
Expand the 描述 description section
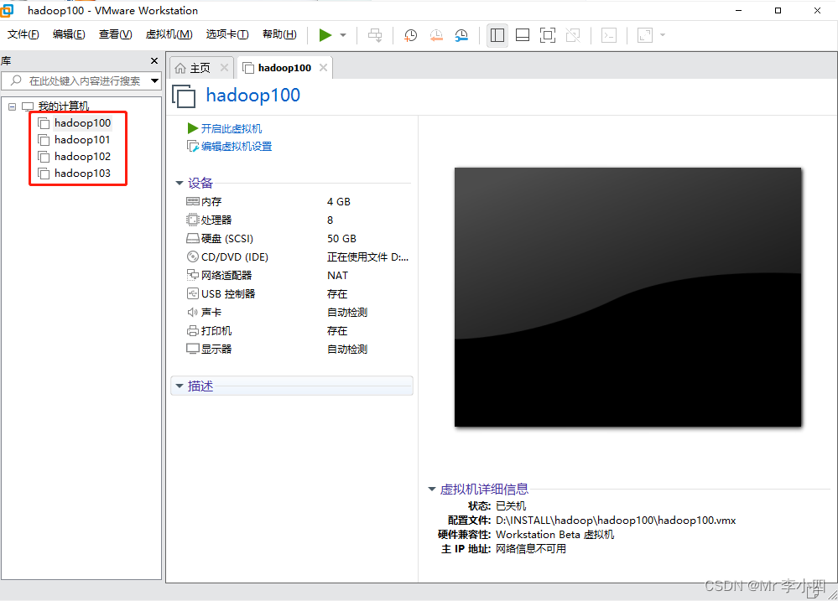tap(180, 385)
